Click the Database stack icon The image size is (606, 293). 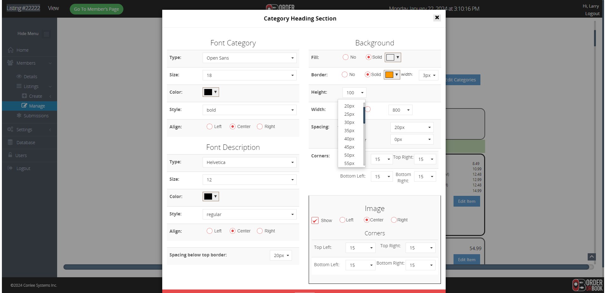(x=10, y=143)
